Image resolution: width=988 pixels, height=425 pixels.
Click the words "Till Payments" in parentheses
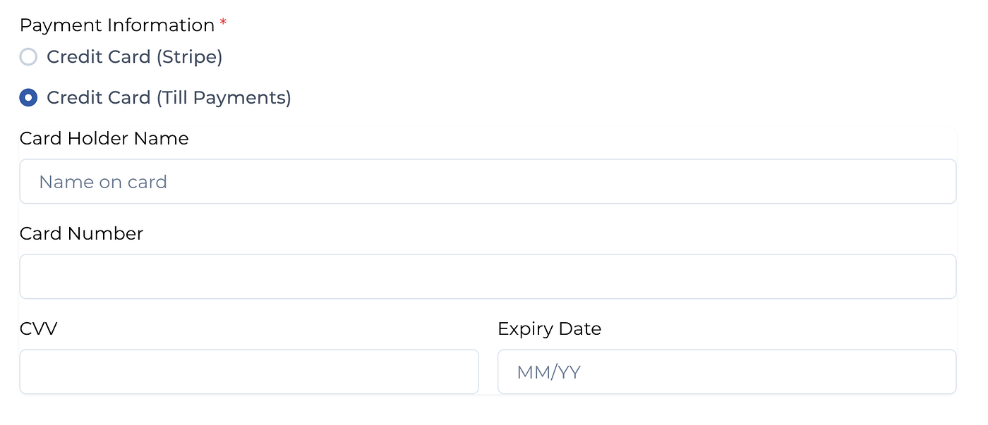tap(223, 98)
